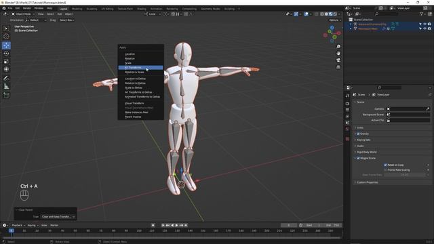The width and height of the screenshot is (434, 244).
Task: Choose Make Instances Real in Apply menu
Action: tap(140, 113)
